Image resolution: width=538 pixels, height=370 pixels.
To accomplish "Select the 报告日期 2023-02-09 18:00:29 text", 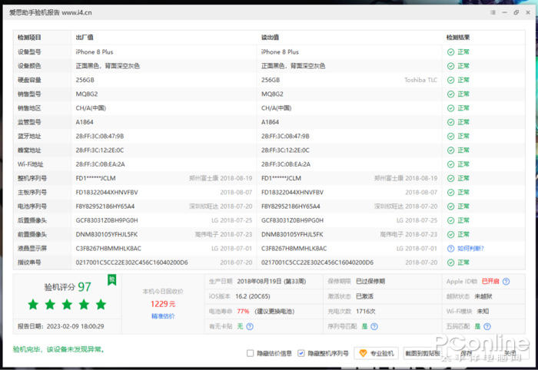I will 61,326.
